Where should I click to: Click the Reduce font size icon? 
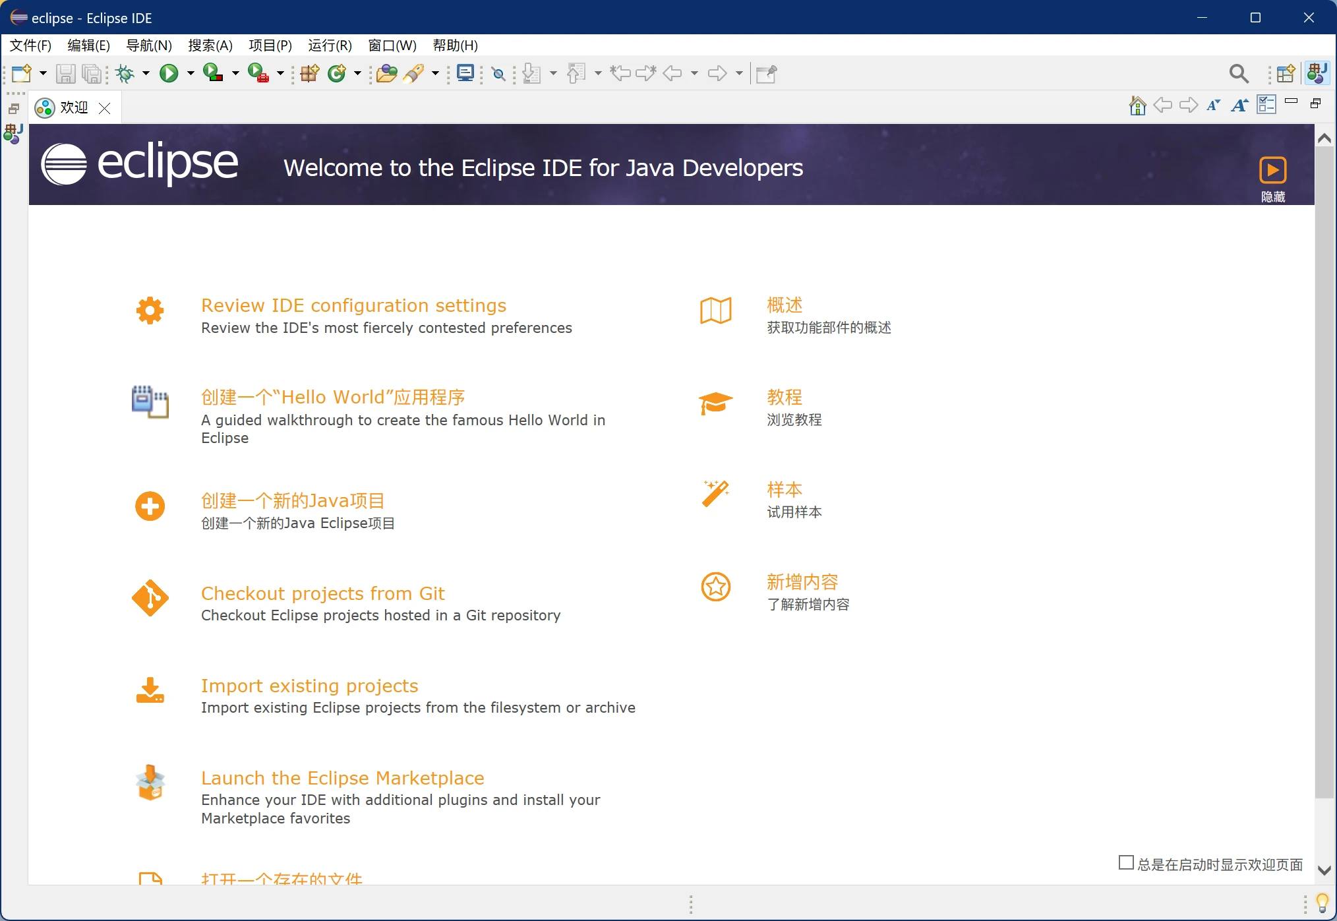point(1213,105)
